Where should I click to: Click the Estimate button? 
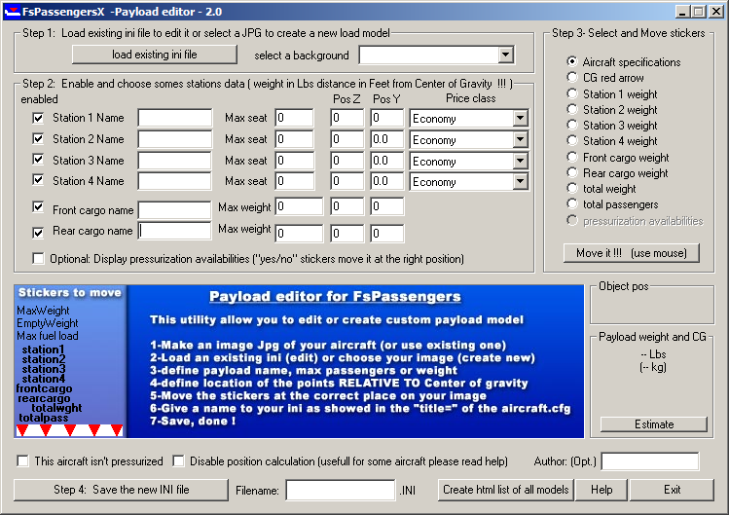[654, 424]
